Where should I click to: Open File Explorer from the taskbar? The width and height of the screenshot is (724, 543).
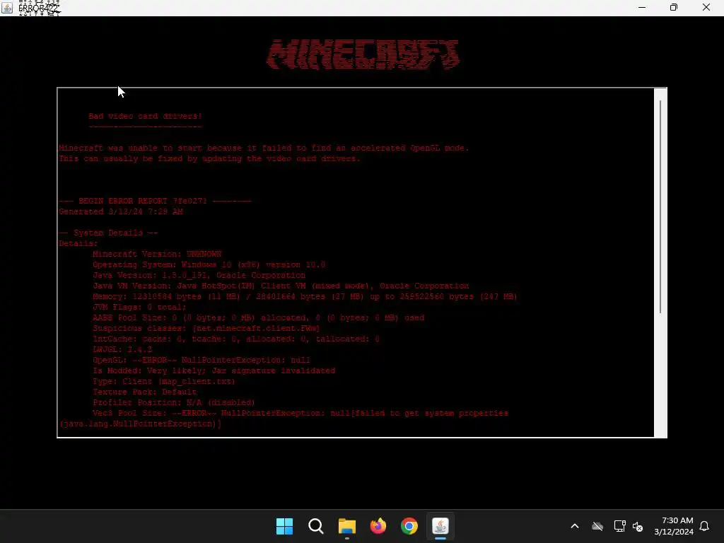coord(346,526)
